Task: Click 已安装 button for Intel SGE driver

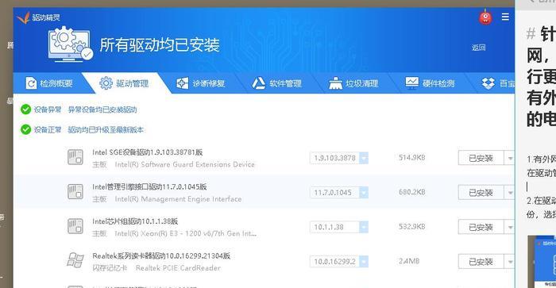Action: [x=481, y=158]
